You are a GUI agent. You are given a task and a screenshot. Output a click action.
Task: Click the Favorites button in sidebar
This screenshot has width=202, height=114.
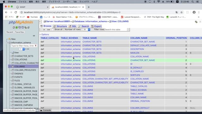click(x=19, y=32)
